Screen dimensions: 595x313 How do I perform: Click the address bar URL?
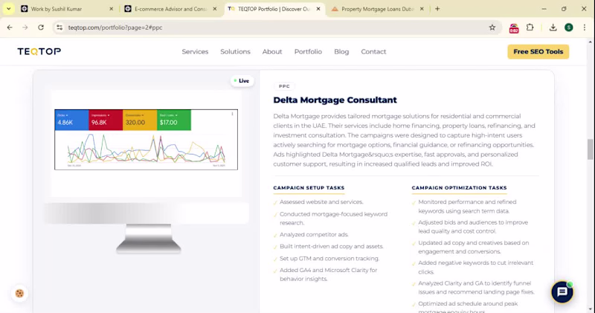click(115, 28)
